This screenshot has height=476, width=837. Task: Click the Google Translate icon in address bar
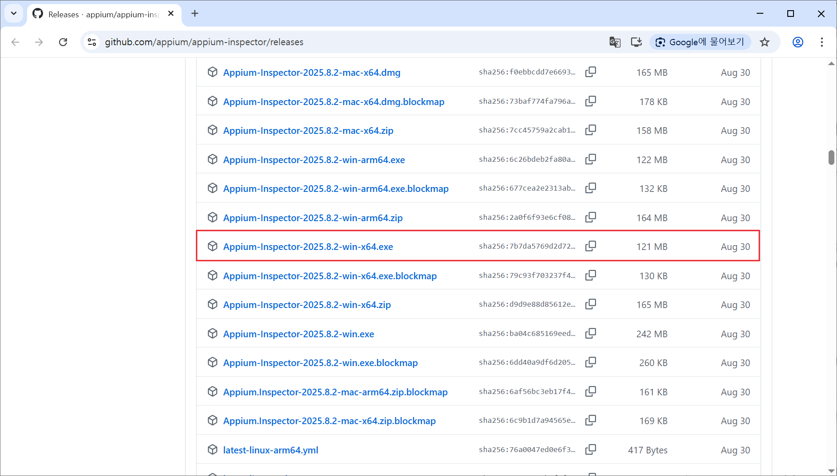coord(615,42)
